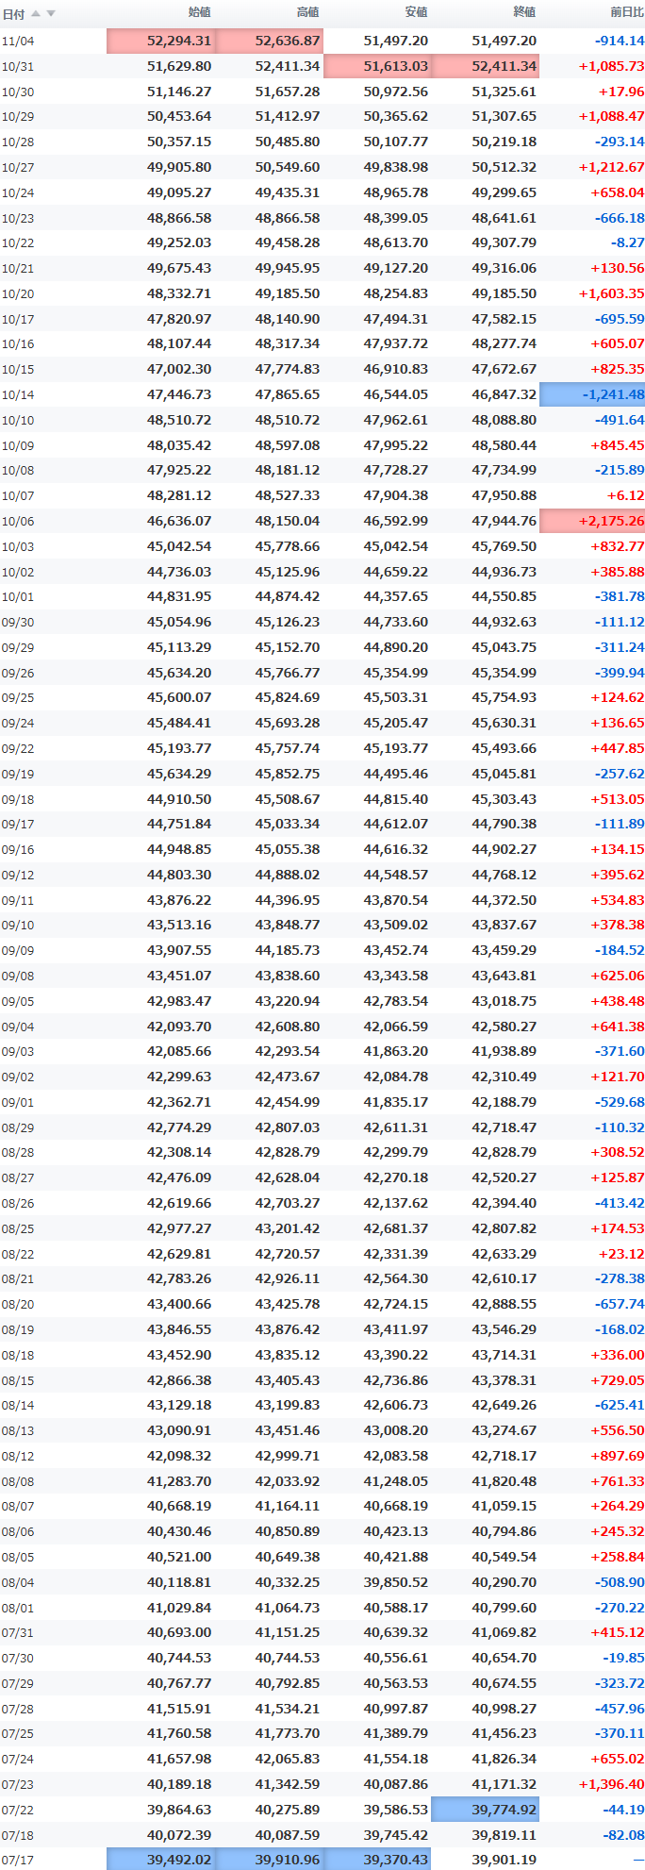This screenshot has width=645, height=1870.
Task: Select the 09/25 high price 45,824.69
Action: point(288,697)
